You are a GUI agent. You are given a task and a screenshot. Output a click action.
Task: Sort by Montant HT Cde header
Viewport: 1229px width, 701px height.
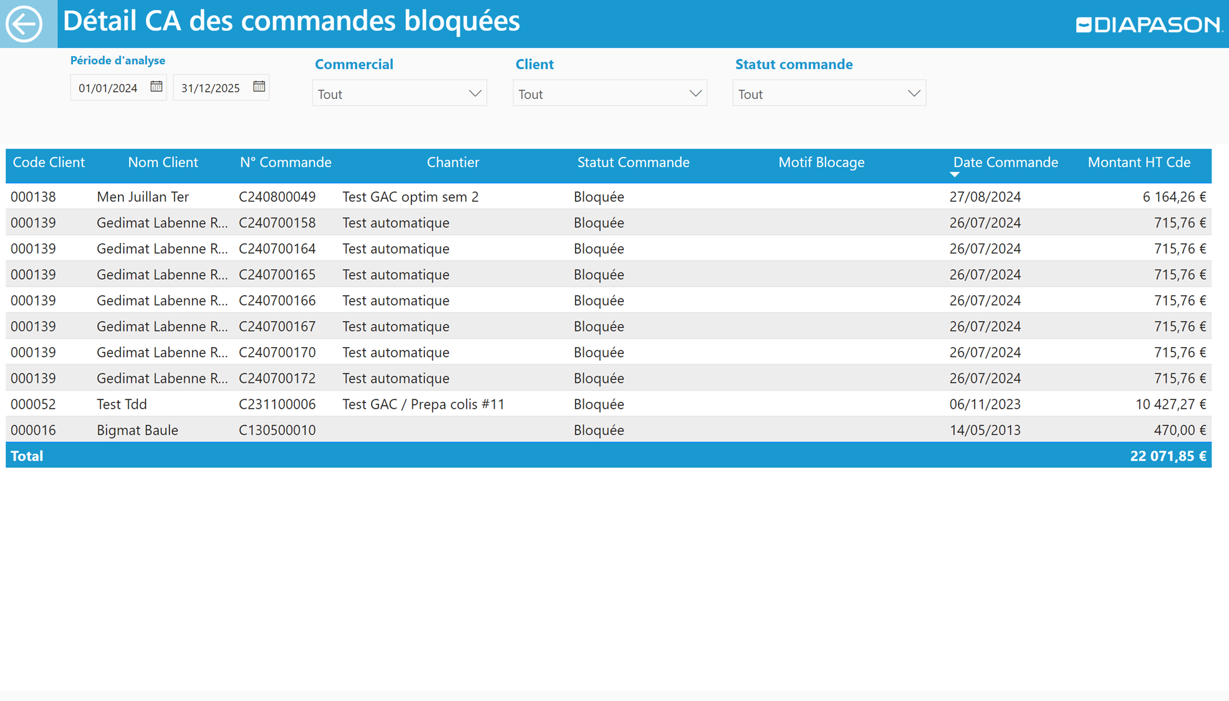click(1139, 163)
